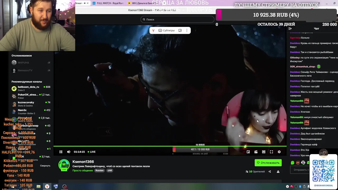Open the Ksenon1366 channel name link
Screen dimensions: 338x190
click(83, 161)
